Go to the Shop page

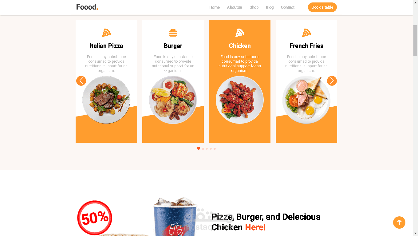pyautogui.click(x=254, y=7)
